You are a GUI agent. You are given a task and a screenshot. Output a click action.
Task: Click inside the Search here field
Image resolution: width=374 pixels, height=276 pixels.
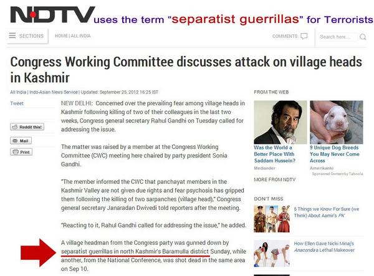point(338,37)
